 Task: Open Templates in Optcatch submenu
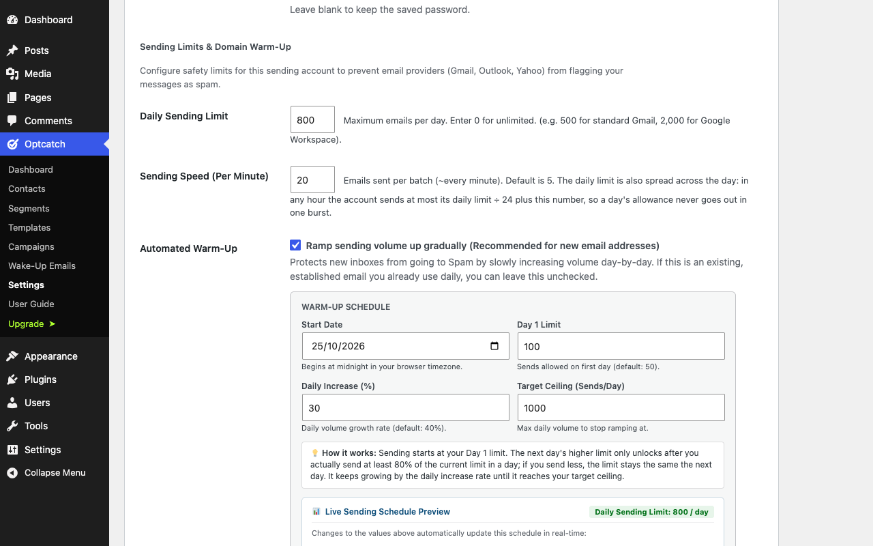pyautogui.click(x=29, y=227)
